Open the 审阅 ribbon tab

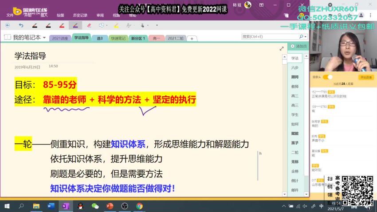100,15
